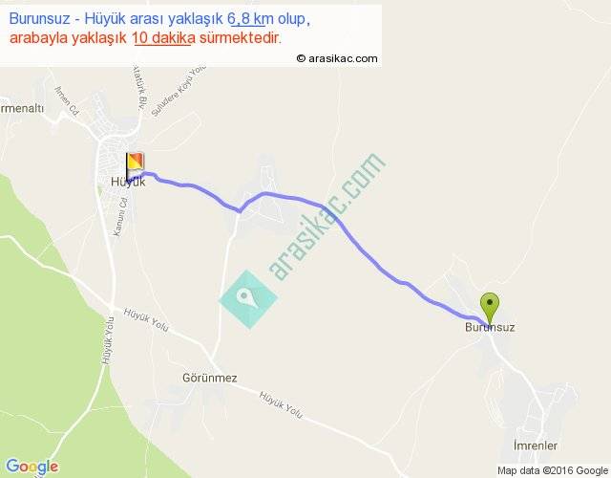
Task: Click the blue route line near its bend
Action: 240,210
